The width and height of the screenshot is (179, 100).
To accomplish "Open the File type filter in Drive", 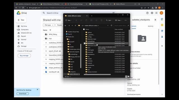I will coord(49,25).
